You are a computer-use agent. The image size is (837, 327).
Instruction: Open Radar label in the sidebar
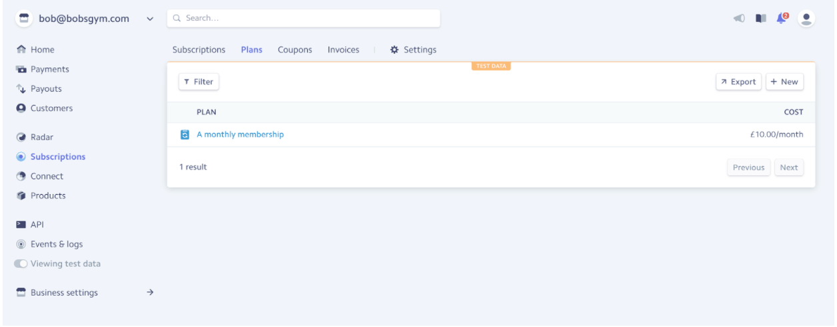pos(42,138)
